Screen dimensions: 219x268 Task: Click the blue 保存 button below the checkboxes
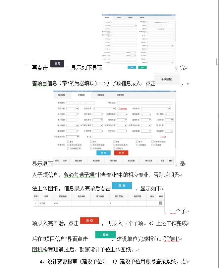(103, 153)
